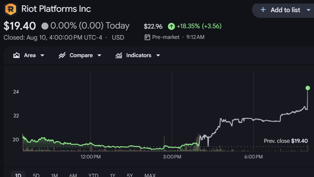Click the 12:00 PM axis label
The image size is (314, 177).
[91, 157]
